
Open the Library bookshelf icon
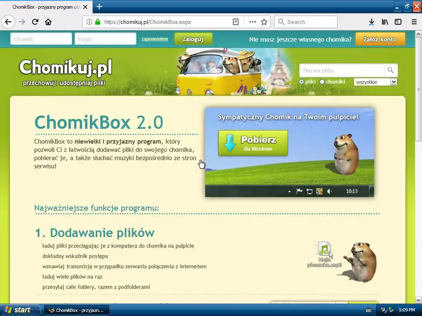pyautogui.click(x=385, y=22)
